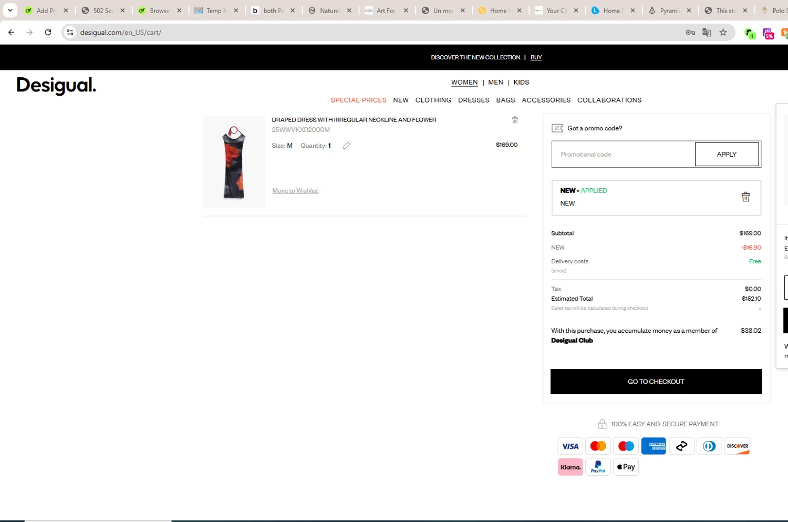788x522 pixels.
Task: Open the BAGS menu
Action: coord(505,100)
